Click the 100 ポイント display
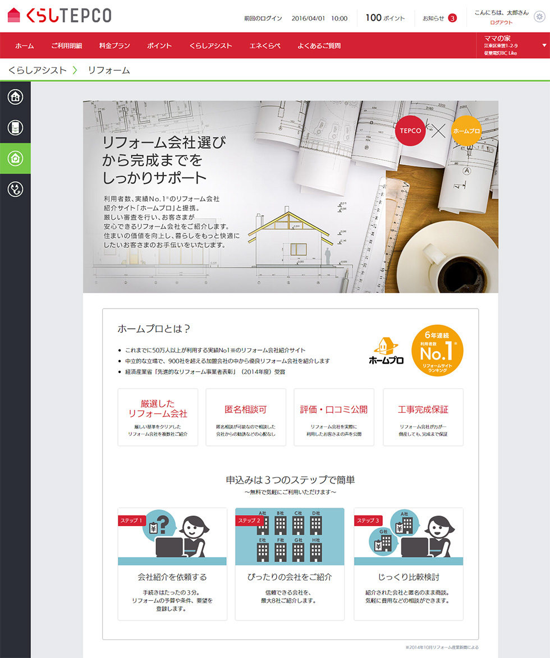 pos(385,18)
